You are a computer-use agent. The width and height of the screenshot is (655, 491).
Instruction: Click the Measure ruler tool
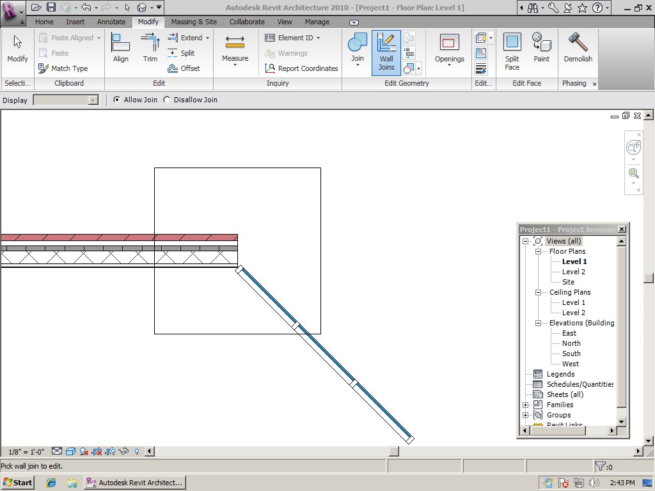point(235,50)
